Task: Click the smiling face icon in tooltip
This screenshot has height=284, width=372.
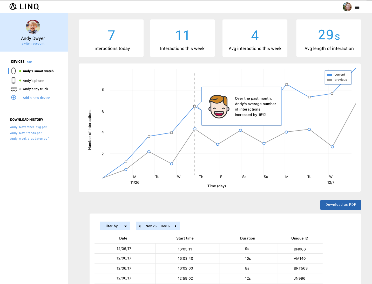Action: (x=219, y=107)
